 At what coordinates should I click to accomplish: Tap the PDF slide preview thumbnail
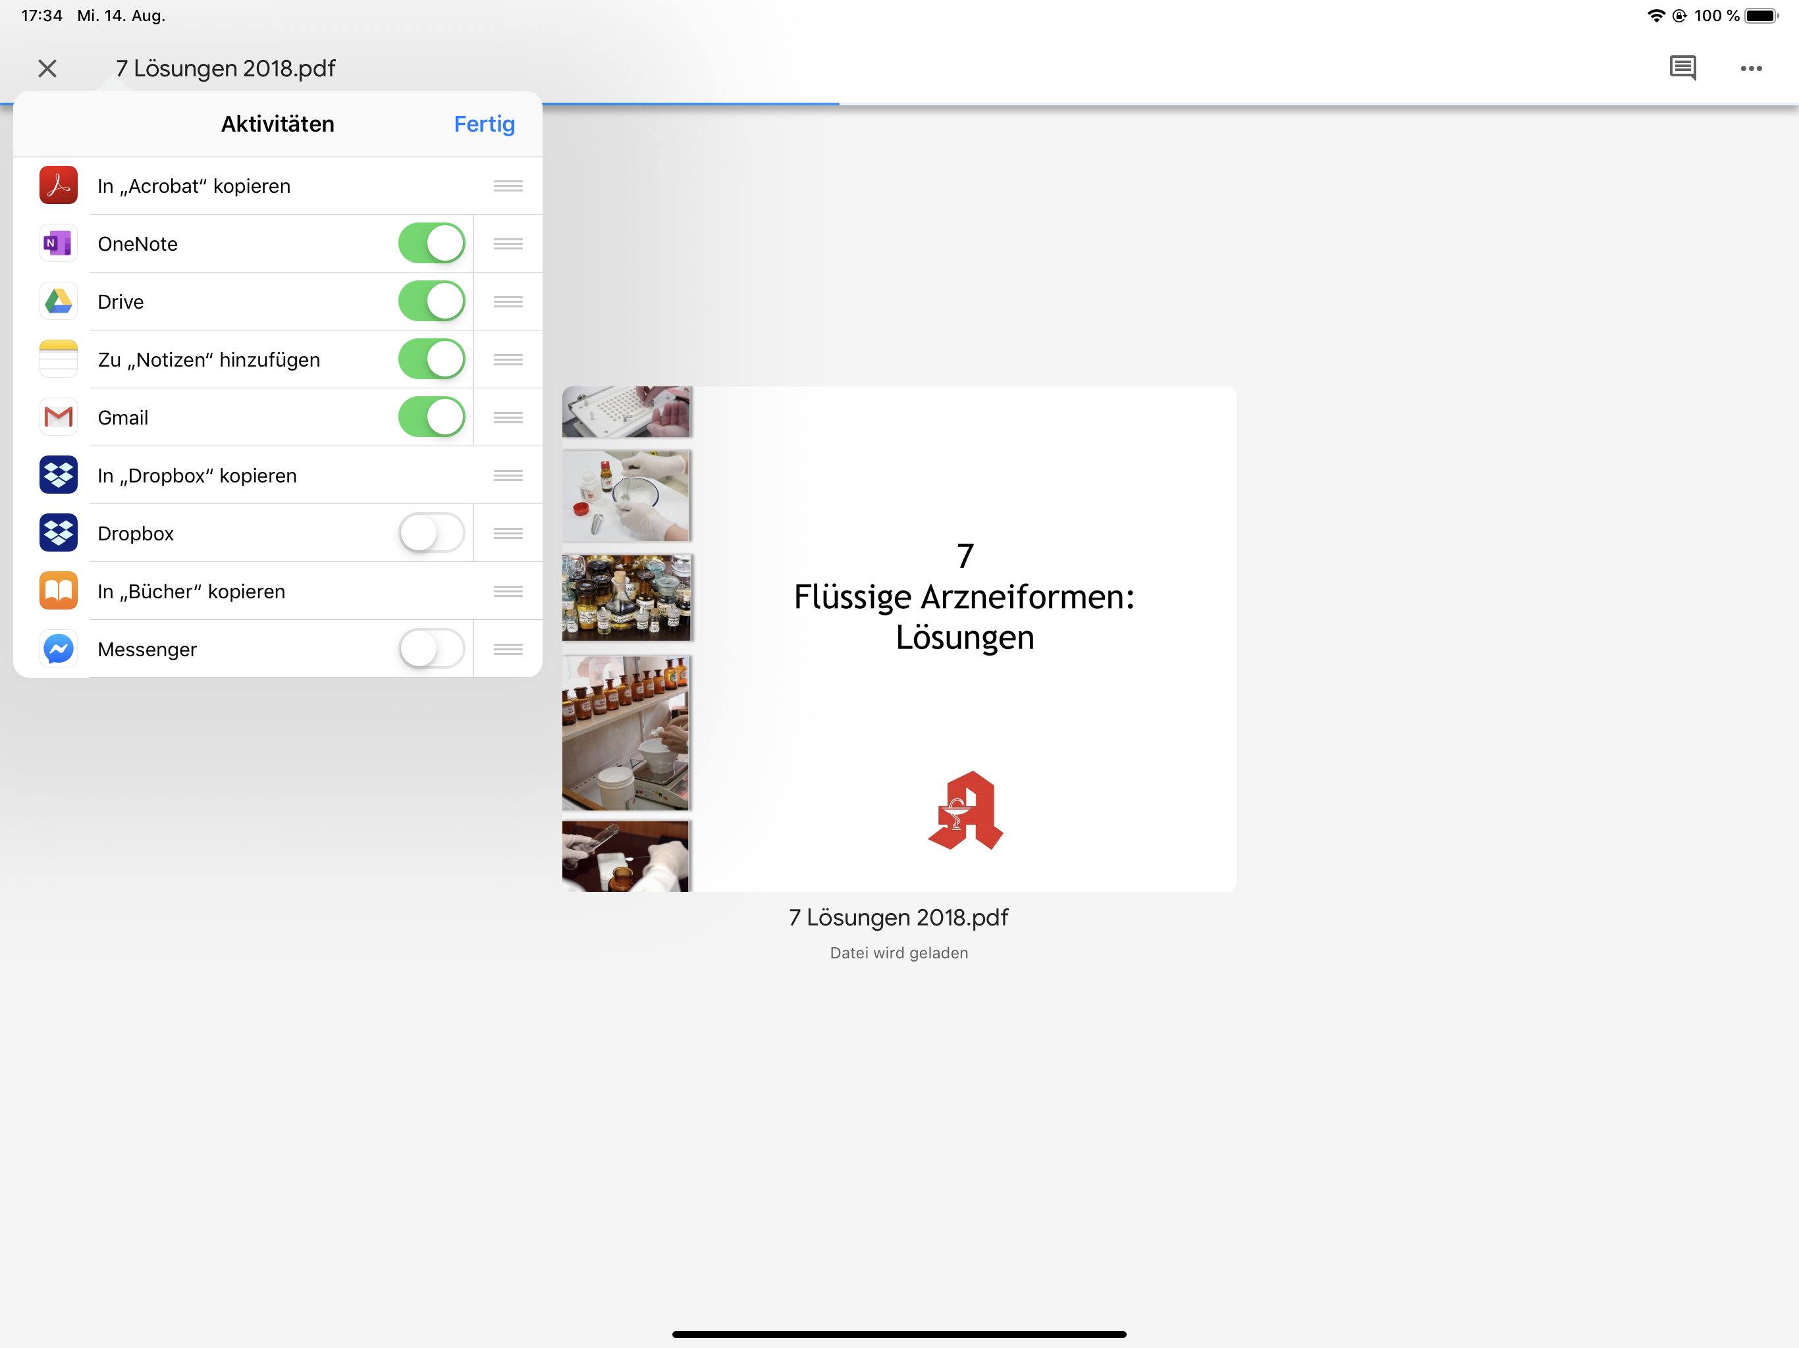[x=899, y=638]
